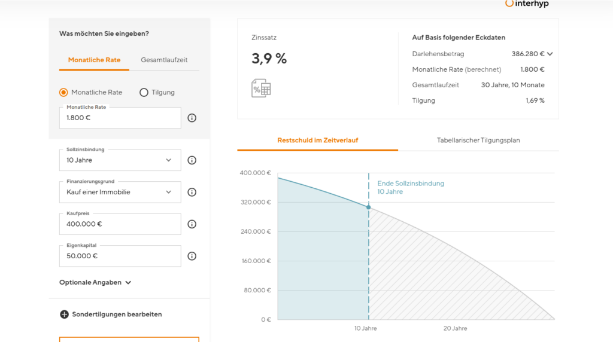Click into the Kaufpreis input field
This screenshot has width=613, height=342.
[x=120, y=224]
